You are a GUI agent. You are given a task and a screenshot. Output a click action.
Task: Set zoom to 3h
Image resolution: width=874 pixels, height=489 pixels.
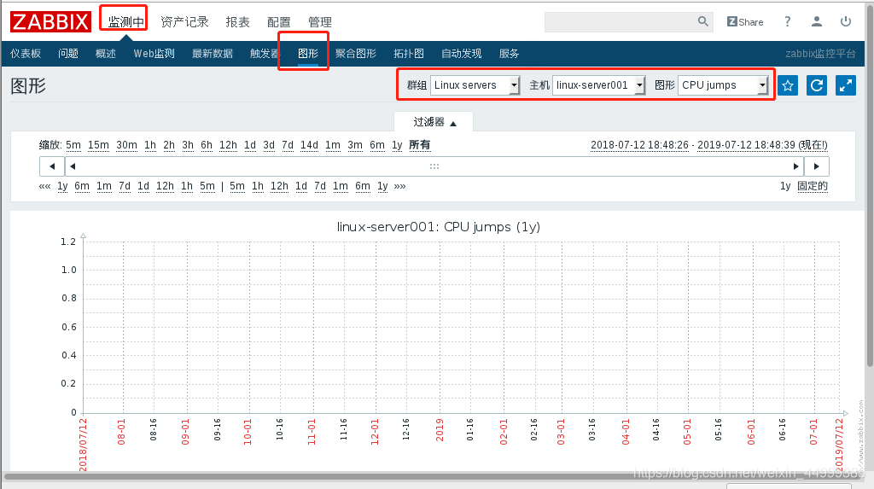tap(188, 145)
